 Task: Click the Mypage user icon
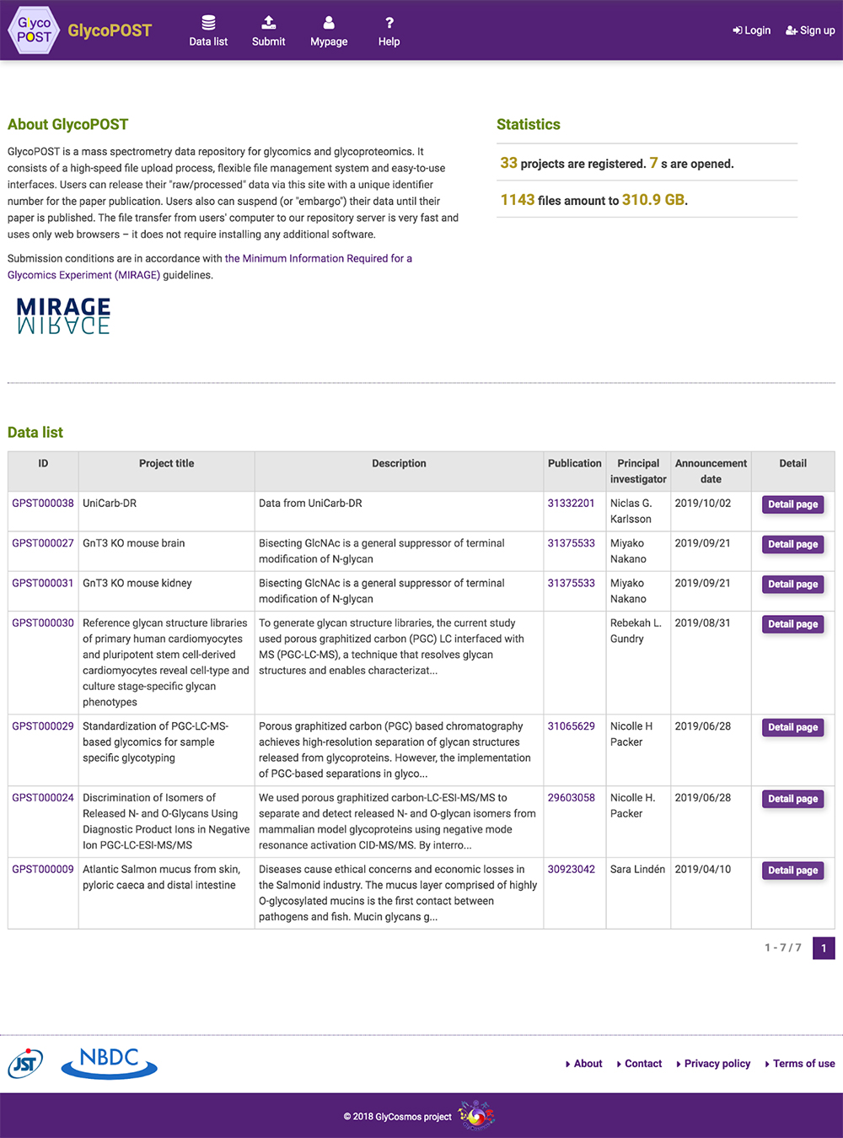click(x=329, y=22)
